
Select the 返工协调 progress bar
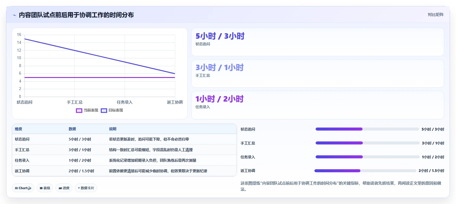tap(365, 171)
